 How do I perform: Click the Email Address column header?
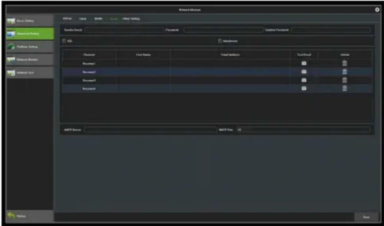coord(230,54)
